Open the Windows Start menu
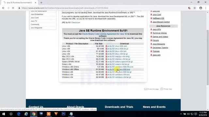This screenshot has height=117, width=209. coord(4,114)
